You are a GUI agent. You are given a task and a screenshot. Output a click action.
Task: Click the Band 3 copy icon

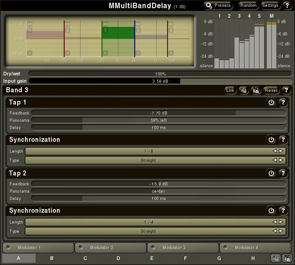pos(244,90)
